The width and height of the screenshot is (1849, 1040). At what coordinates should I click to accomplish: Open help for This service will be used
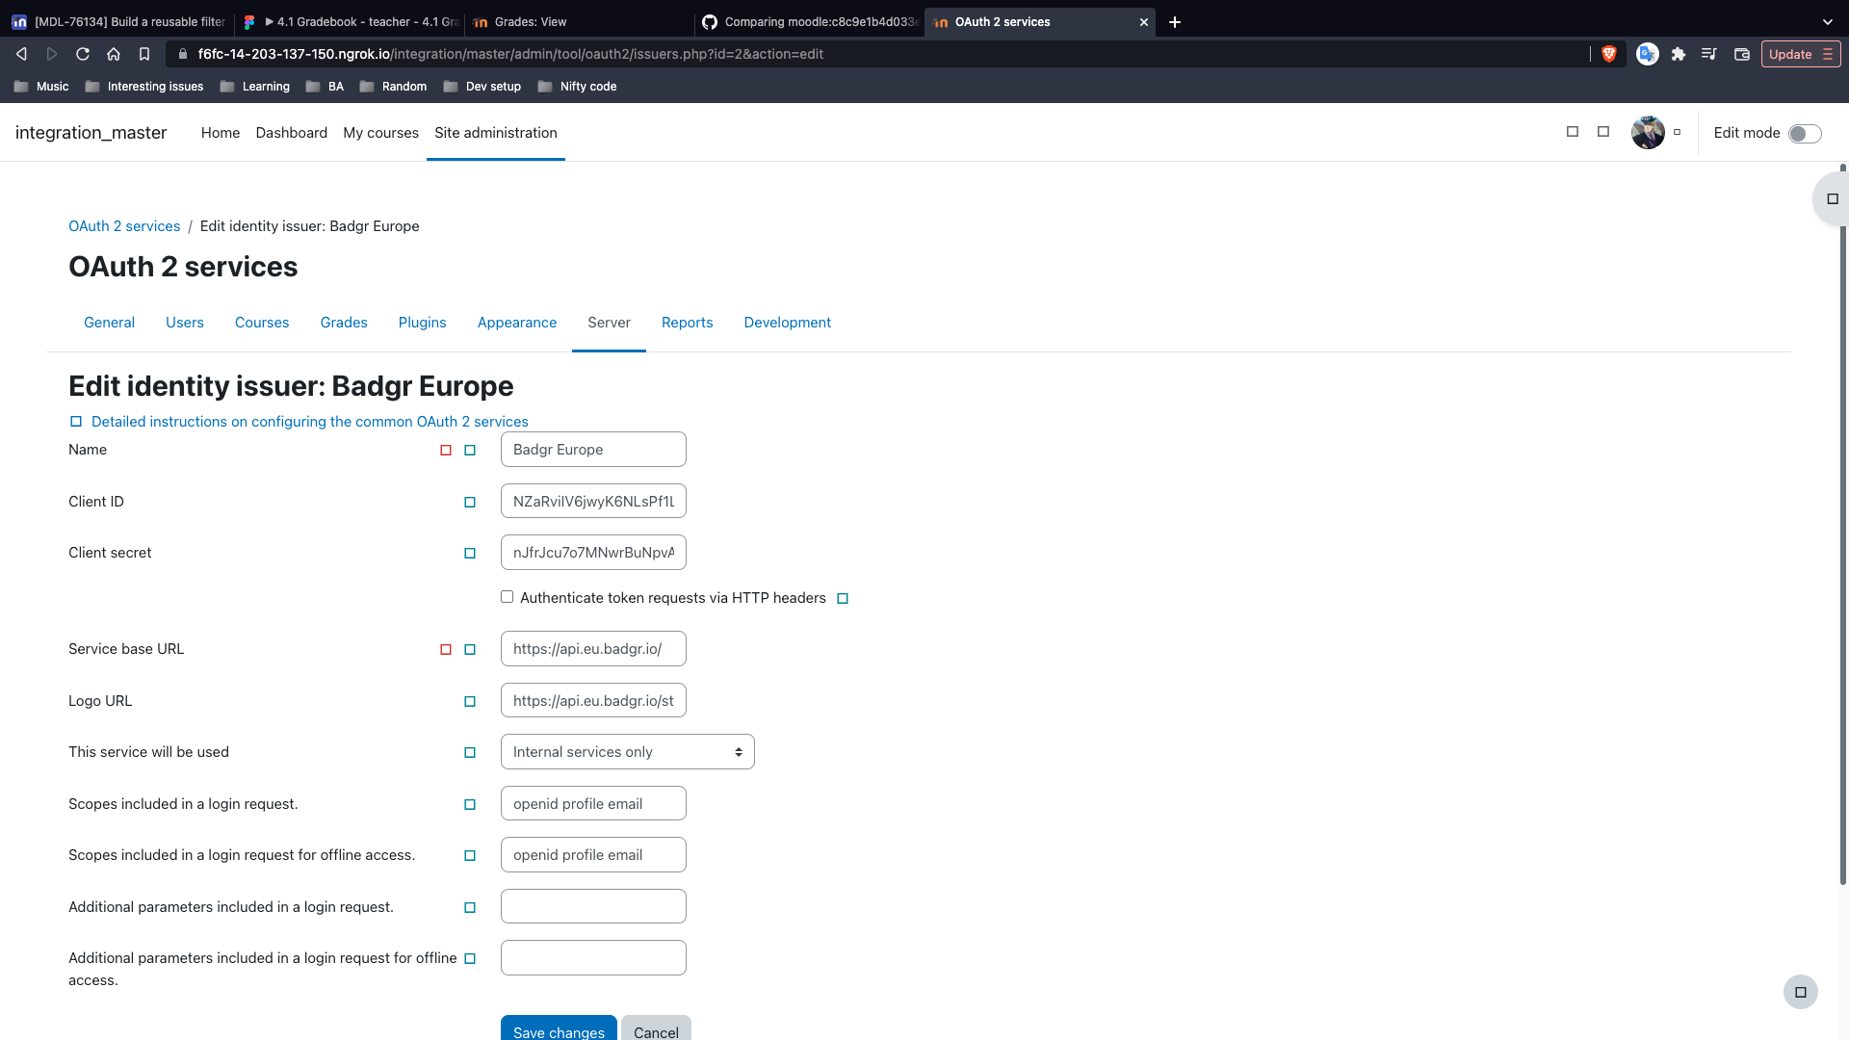click(470, 753)
